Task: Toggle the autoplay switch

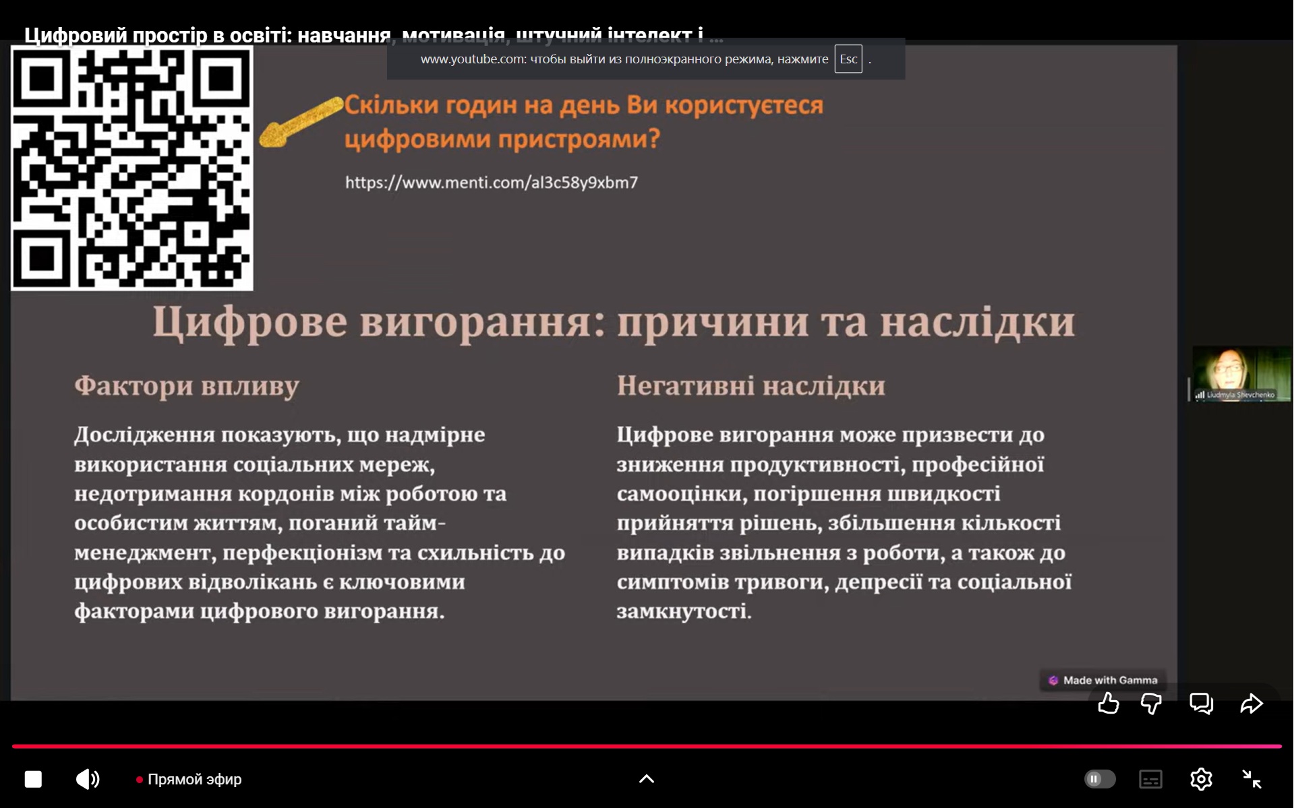Action: tap(1099, 779)
